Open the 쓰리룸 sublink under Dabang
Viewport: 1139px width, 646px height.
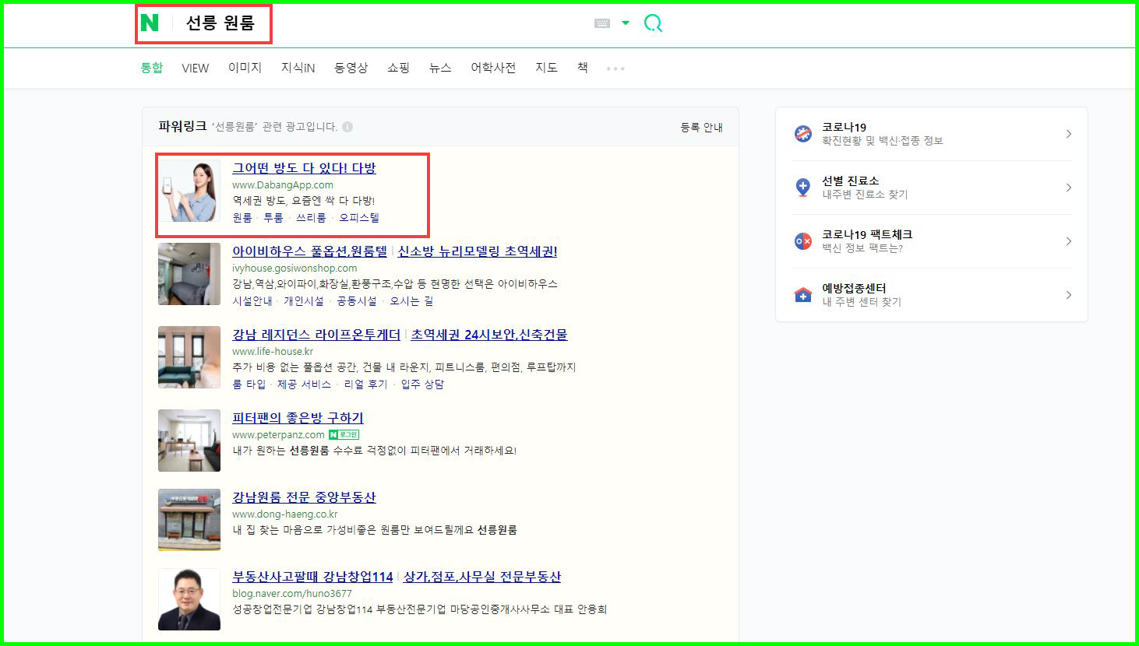311,218
